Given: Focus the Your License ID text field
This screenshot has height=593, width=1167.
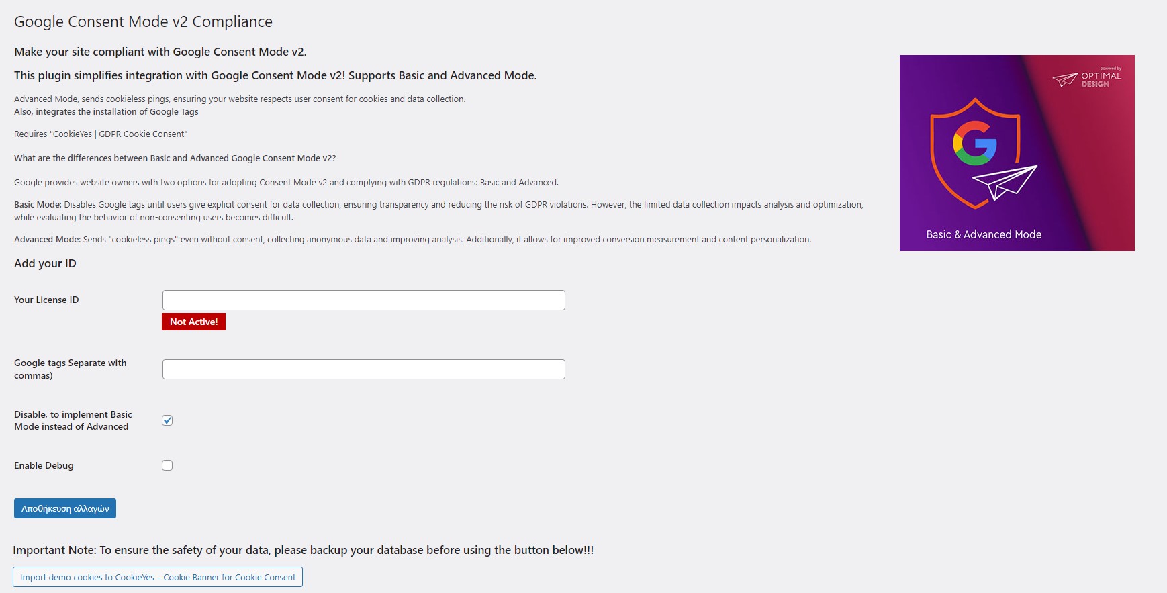Looking at the screenshot, I should pyautogui.click(x=363, y=300).
